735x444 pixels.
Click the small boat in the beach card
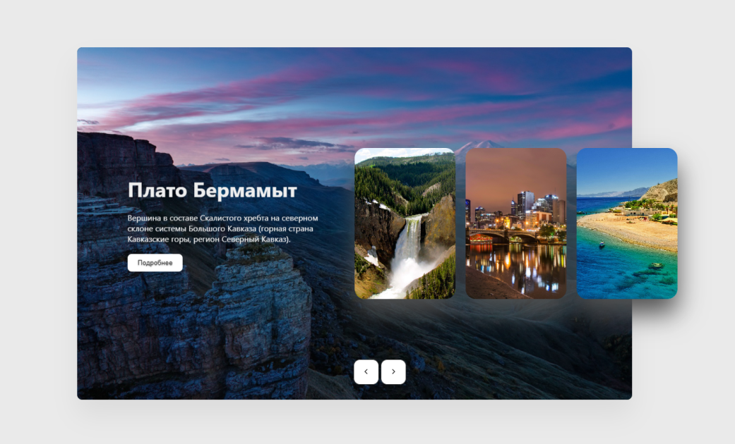(602, 245)
